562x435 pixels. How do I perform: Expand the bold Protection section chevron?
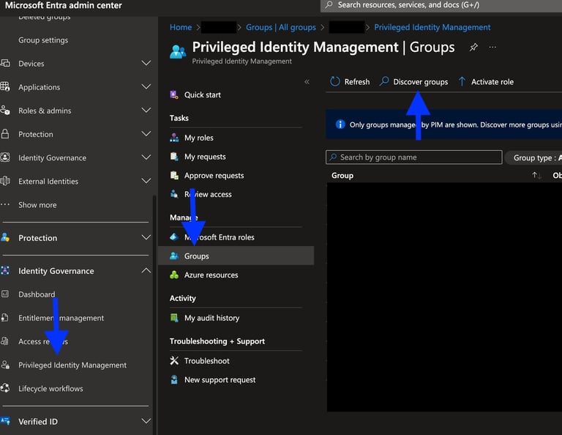point(146,237)
